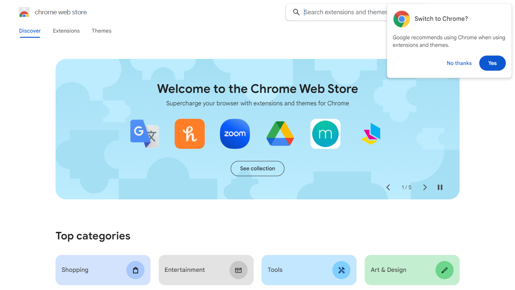The image size is (515, 290).
Task: Click the 'Google recommends using Chrome' message
Action: tap(449, 41)
